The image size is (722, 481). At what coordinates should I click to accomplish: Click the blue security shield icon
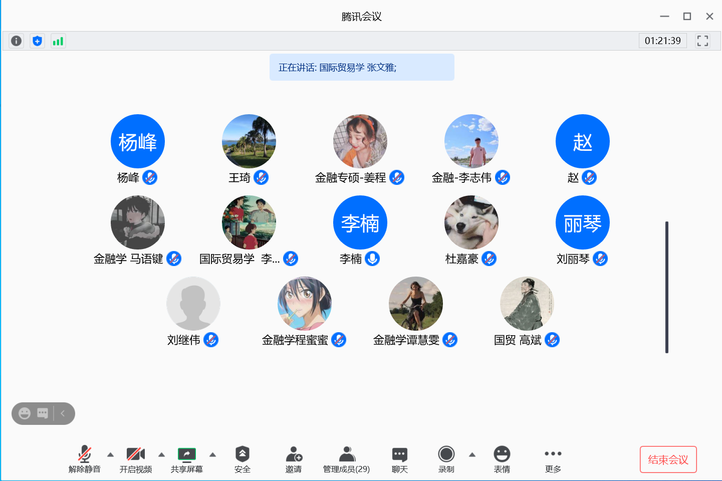(x=37, y=41)
